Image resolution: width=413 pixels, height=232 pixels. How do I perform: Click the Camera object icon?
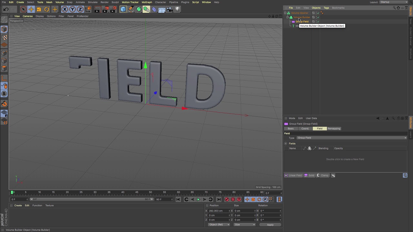170,9
